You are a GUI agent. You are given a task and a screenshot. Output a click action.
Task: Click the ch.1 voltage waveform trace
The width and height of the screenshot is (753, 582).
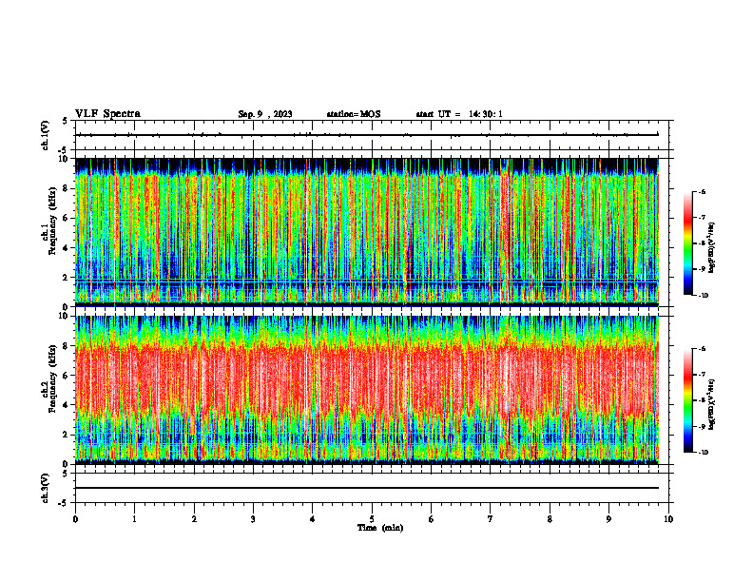367,135
